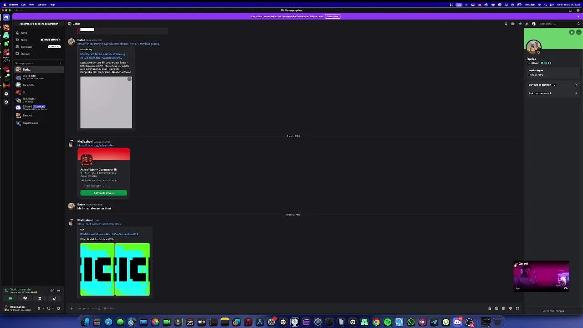Open the more options button on Badaz profile

578,32
